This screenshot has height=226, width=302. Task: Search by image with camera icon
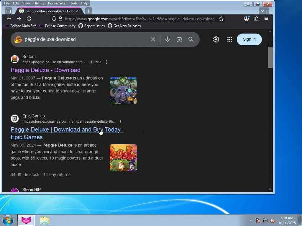click(x=179, y=39)
